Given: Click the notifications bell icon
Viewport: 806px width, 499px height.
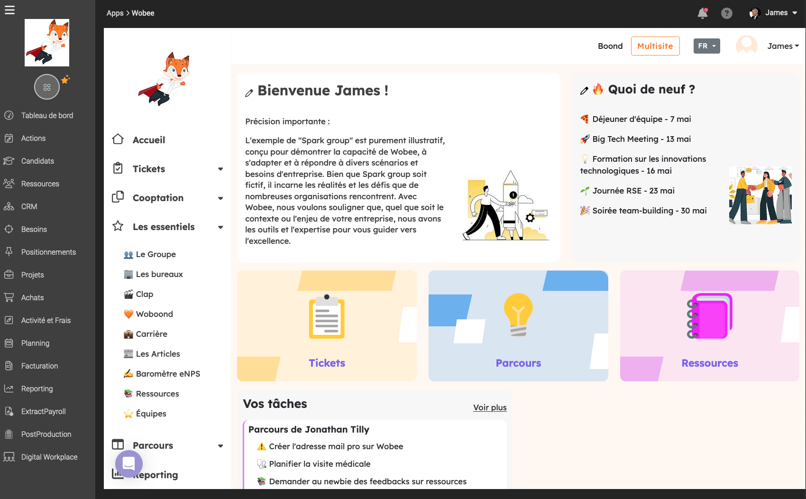Looking at the screenshot, I should coord(702,13).
